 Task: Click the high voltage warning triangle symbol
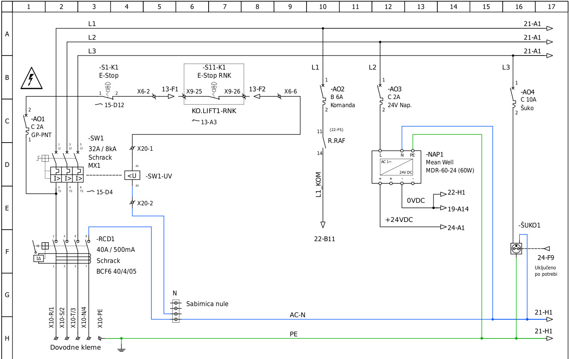pos(31,79)
